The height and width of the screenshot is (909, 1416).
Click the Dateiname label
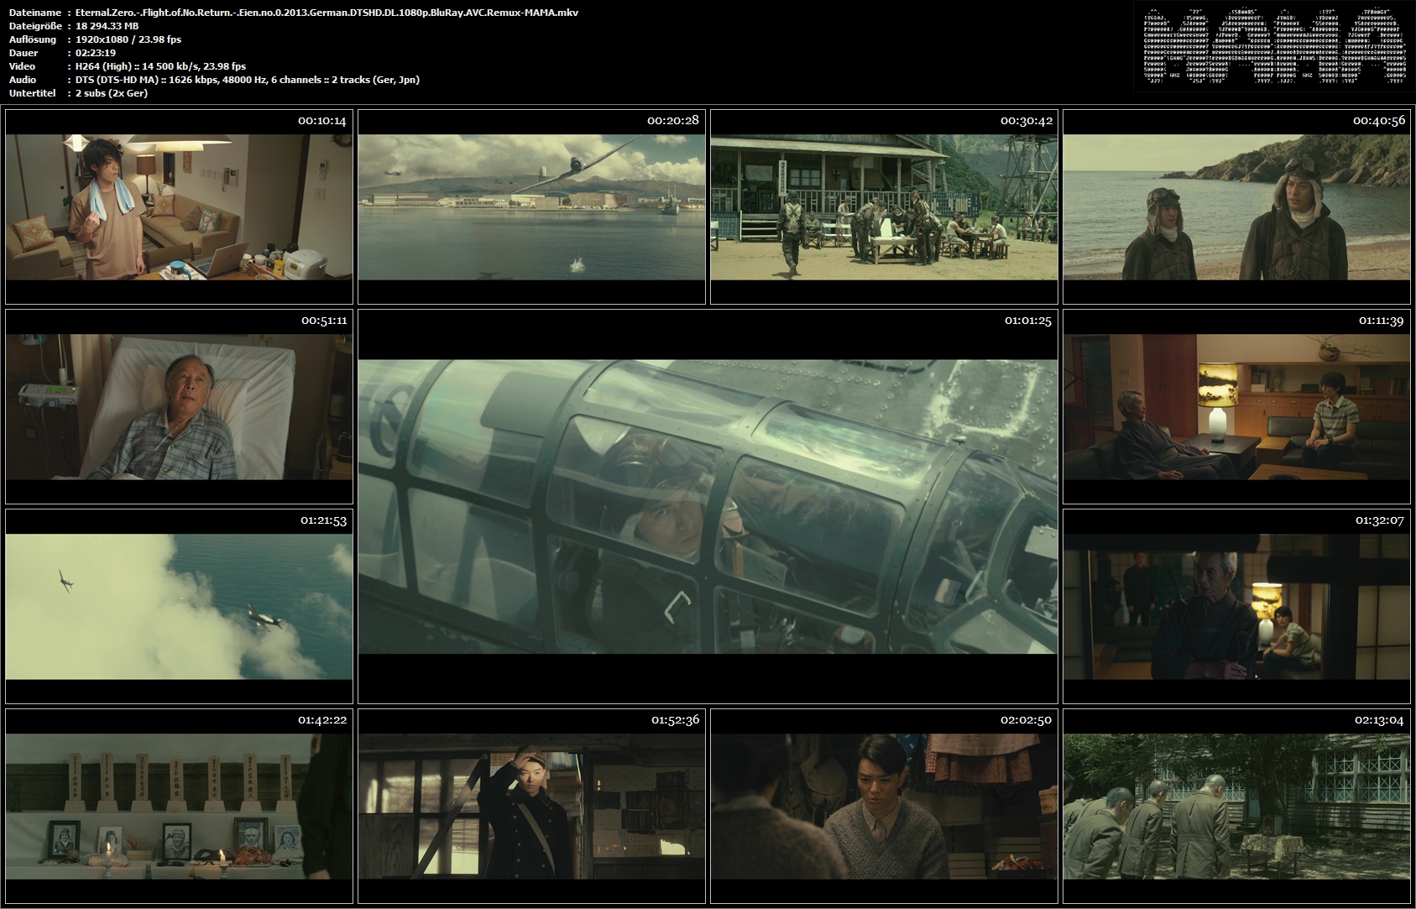[x=34, y=13]
